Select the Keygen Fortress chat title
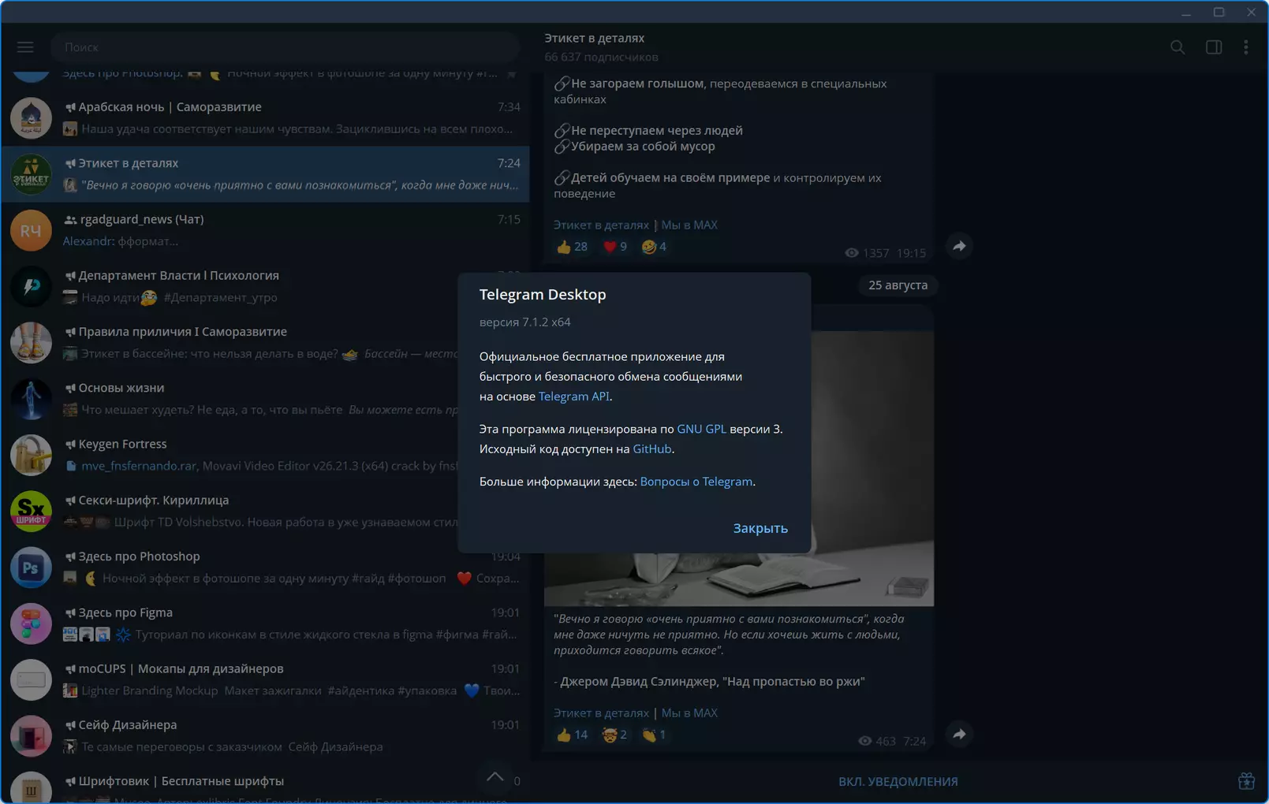1269x804 pixels. 122,444
